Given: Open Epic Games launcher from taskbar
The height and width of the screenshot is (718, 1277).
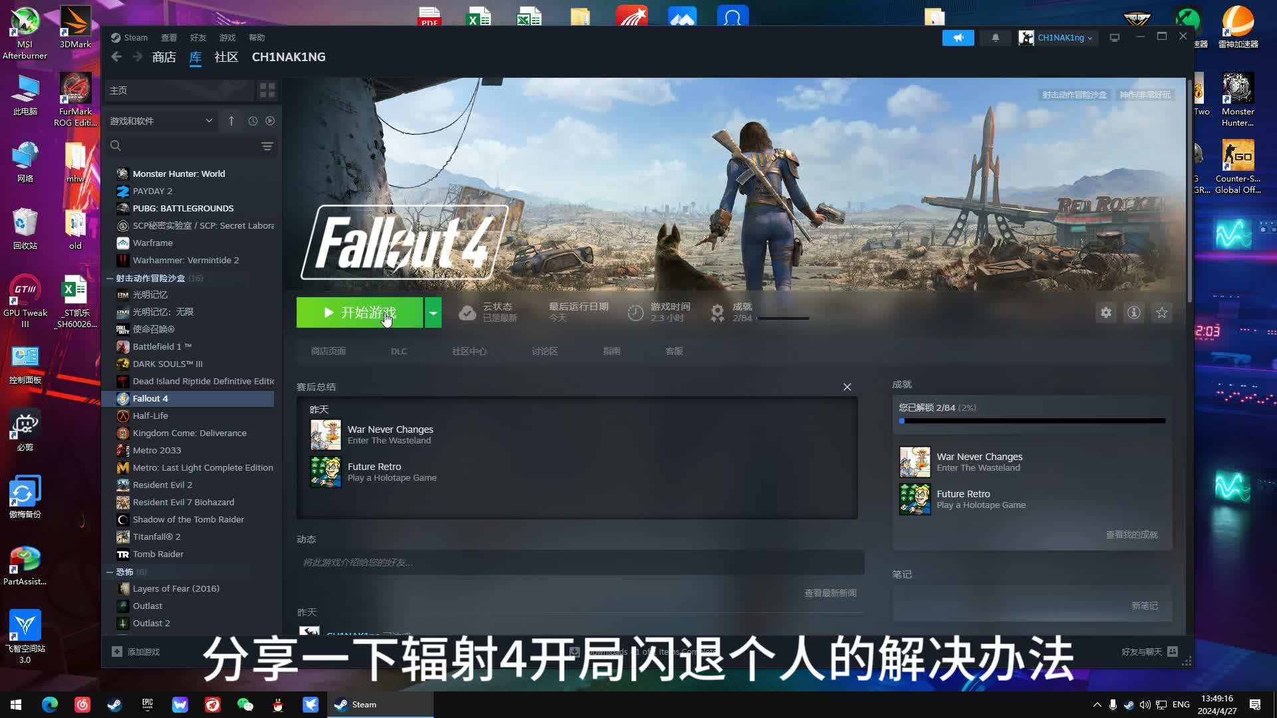Looking at the screenshot, I should [x=148, y=705].
